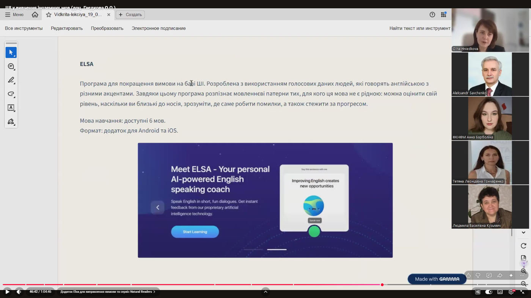Screen dimensions: 531x298
Task: Select the arrow selection tool
Action: pyautogui.click(x=11, y=53)
